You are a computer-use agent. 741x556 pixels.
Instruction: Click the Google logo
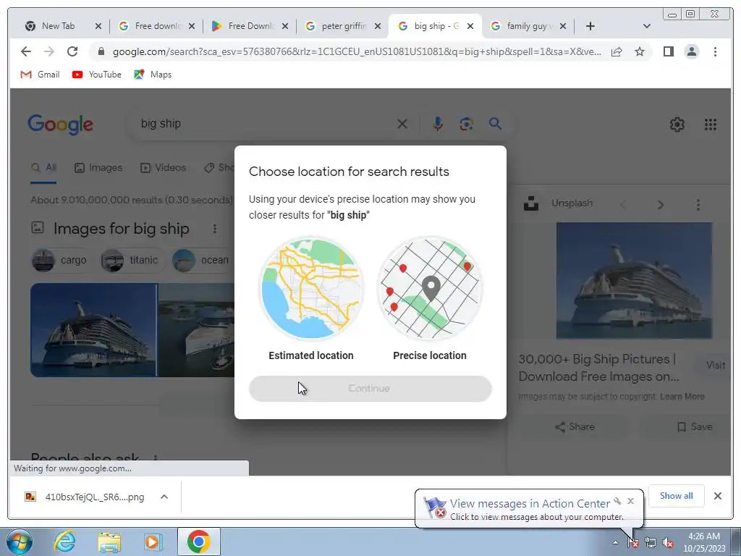tap(60, 125)
